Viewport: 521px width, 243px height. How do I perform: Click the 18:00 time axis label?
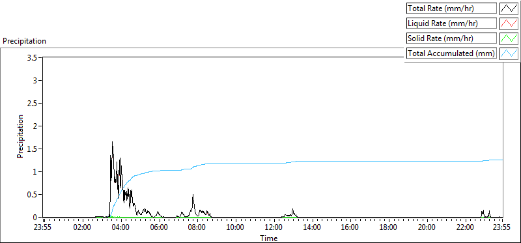[x=388, y=228]
